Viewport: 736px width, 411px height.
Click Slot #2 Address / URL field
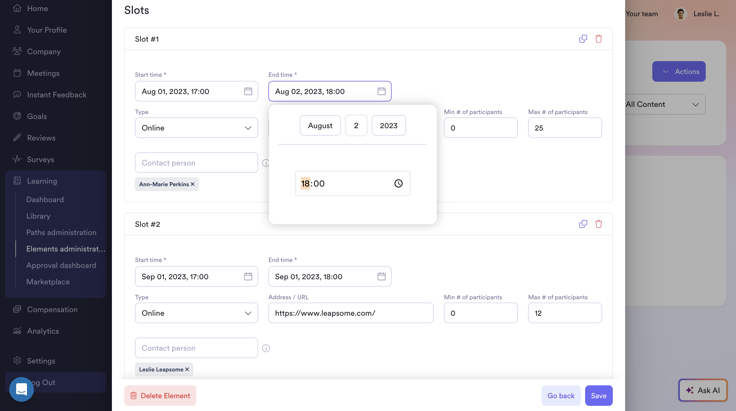pyautogui.click(x=351, y=313)
